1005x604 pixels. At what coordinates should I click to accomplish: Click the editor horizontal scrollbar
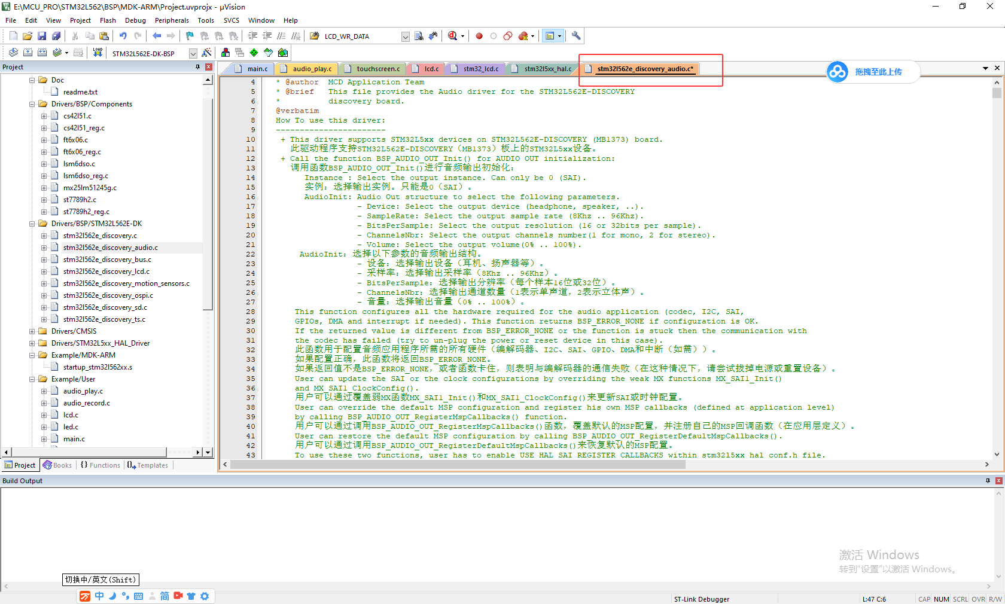(x=458, y=465)
